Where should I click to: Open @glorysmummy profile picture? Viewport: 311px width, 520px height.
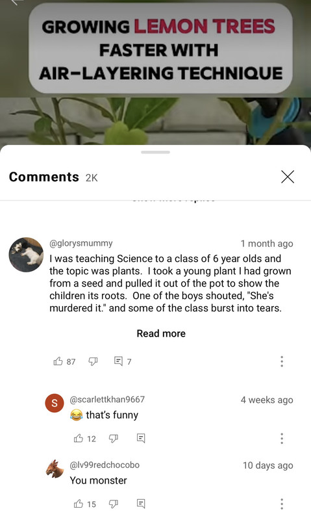pos(26,255)
